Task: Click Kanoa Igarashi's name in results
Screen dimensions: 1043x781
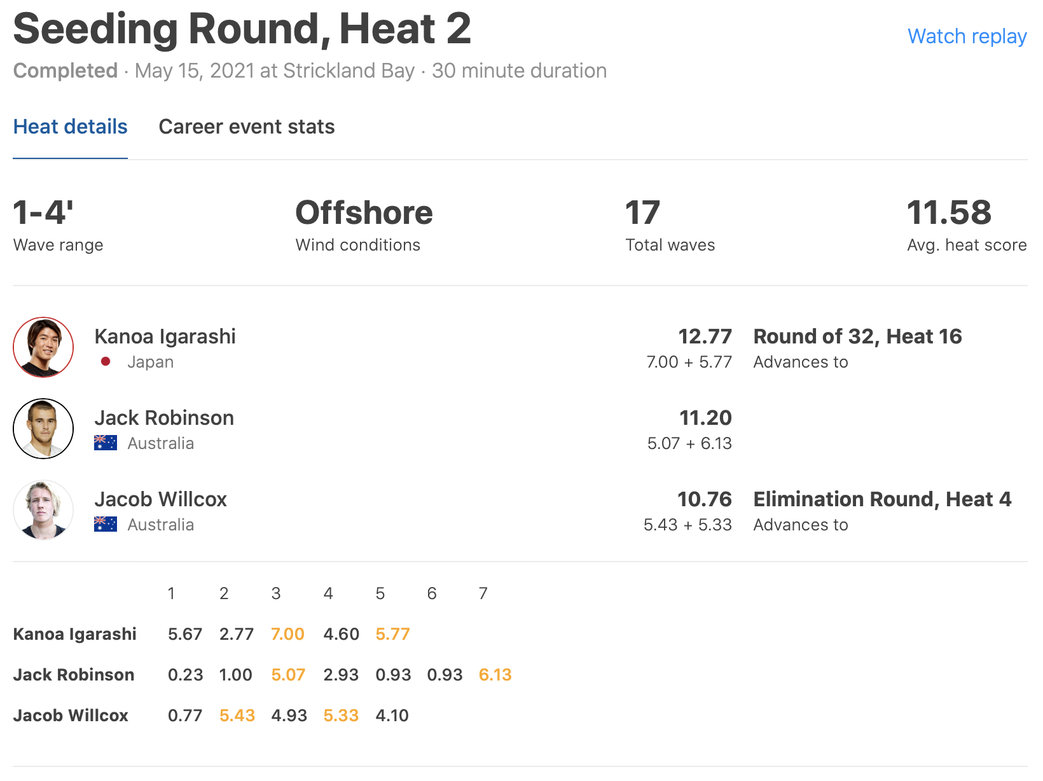Action: 165,336
